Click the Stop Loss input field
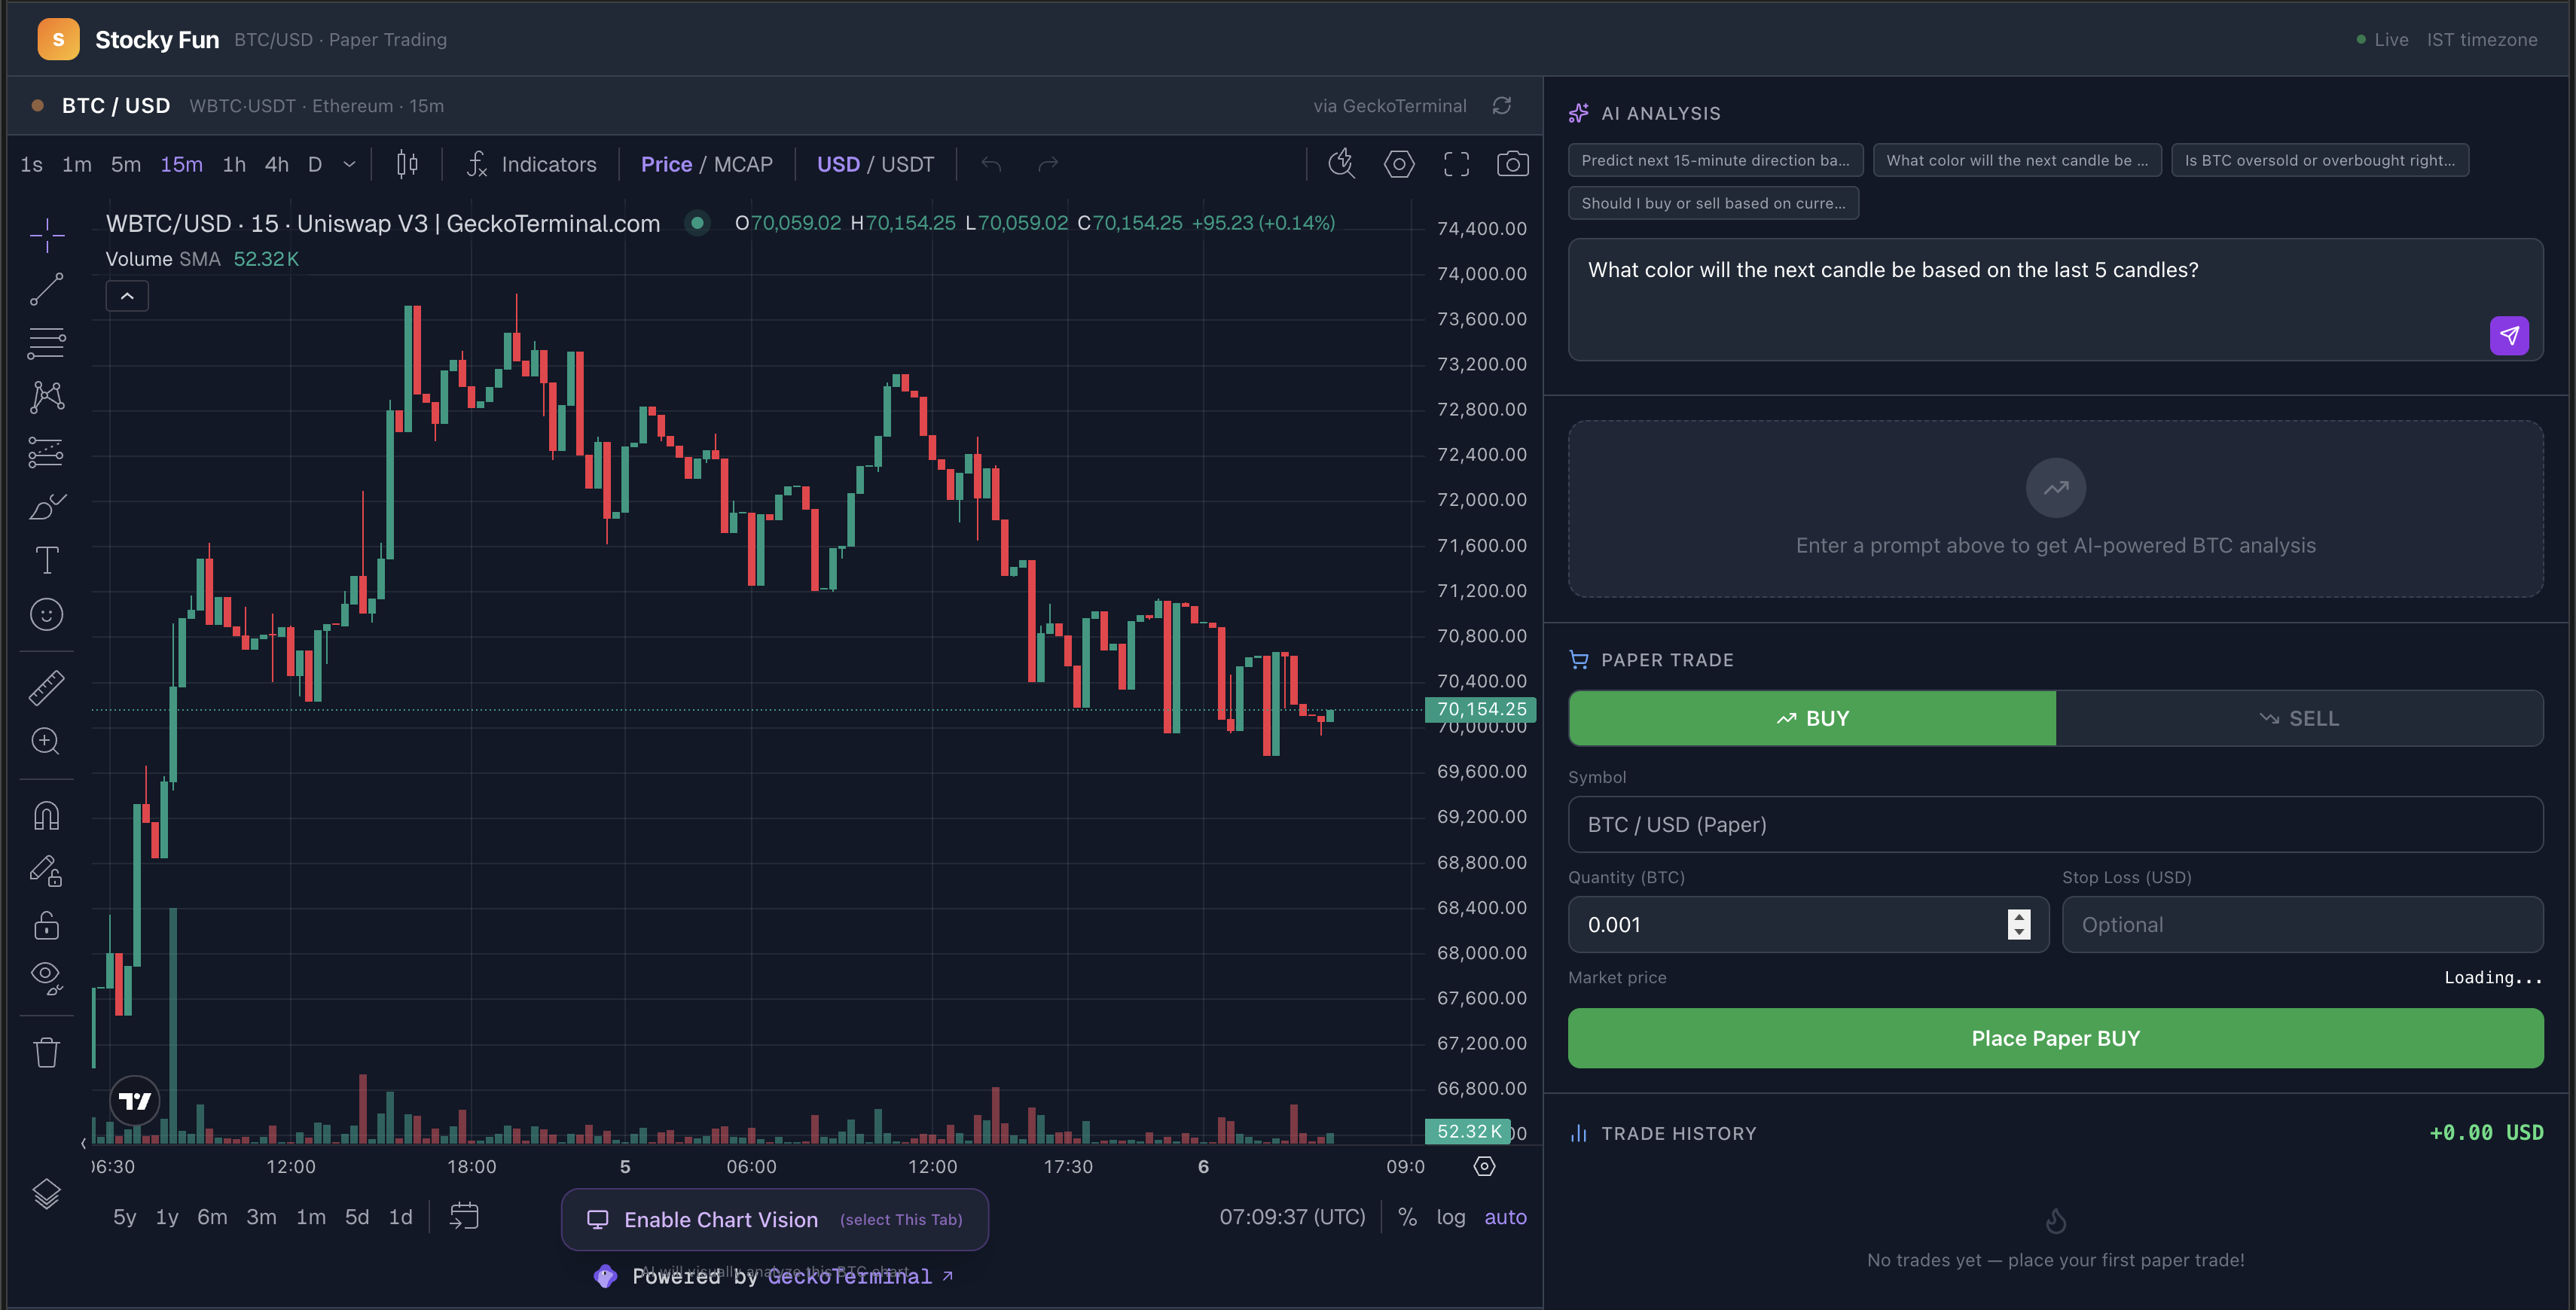 (2302, 925)
